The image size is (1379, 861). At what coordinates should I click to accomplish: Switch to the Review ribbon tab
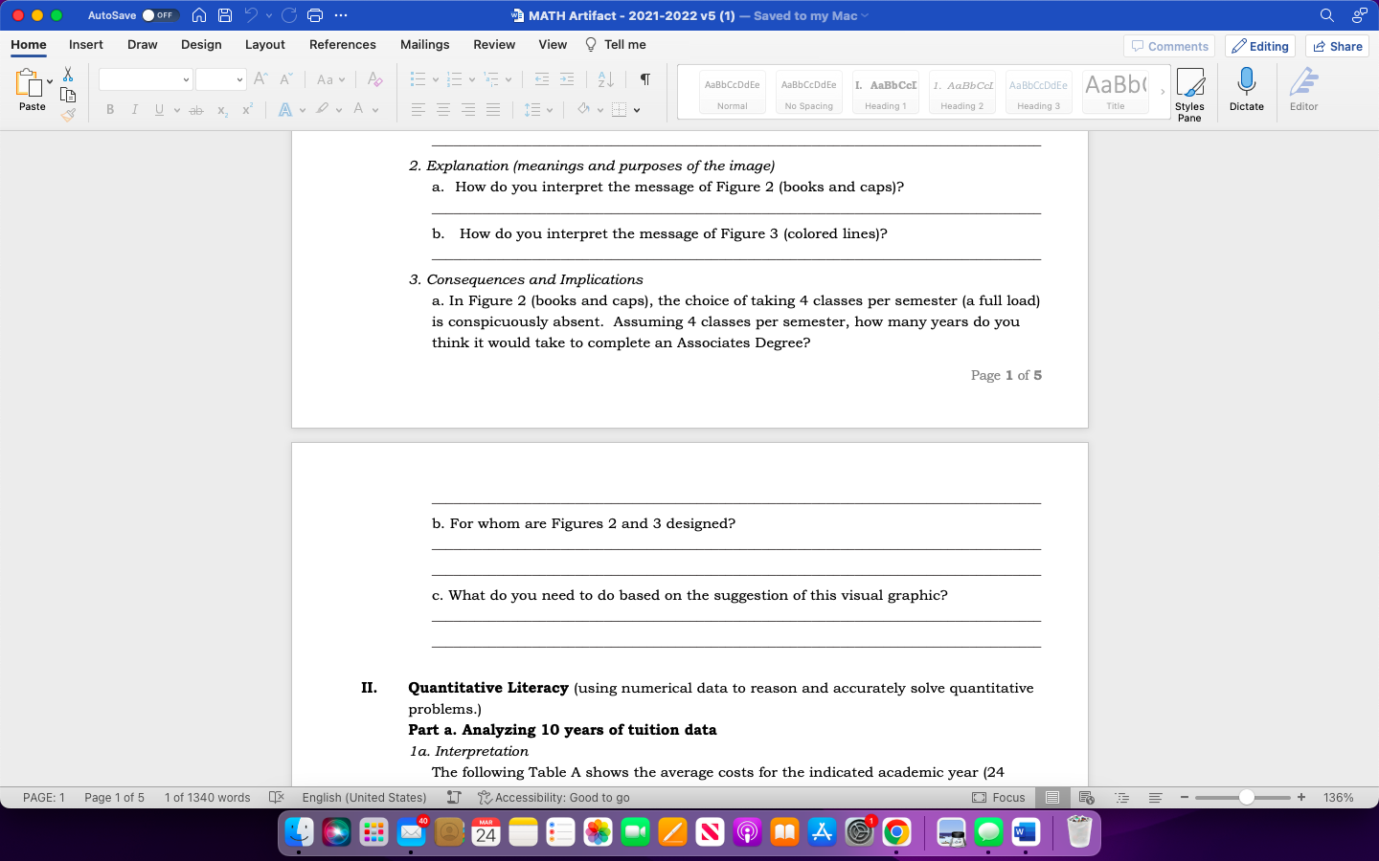coord(494,44)
